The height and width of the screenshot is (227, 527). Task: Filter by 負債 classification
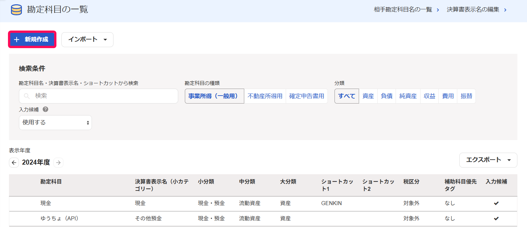point(387,96)
